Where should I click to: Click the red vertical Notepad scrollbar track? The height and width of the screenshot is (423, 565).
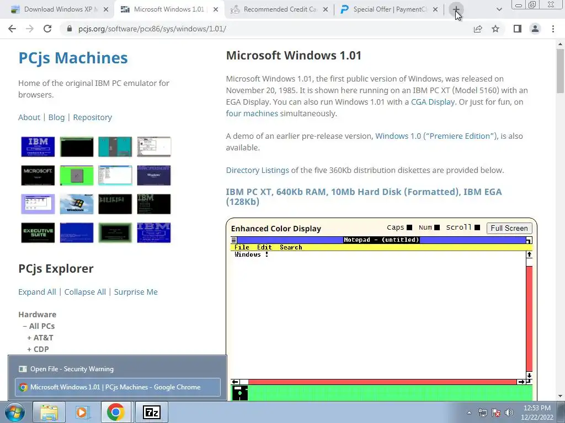pyautogui.click(x=529, y=319)
